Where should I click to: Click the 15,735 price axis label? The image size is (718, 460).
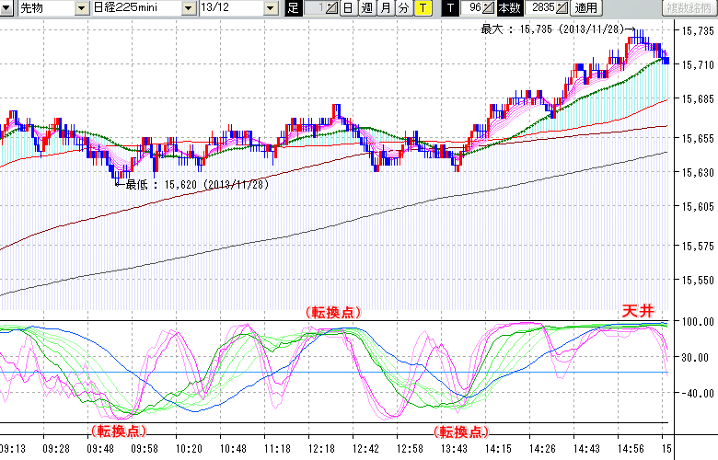[698, 31]
